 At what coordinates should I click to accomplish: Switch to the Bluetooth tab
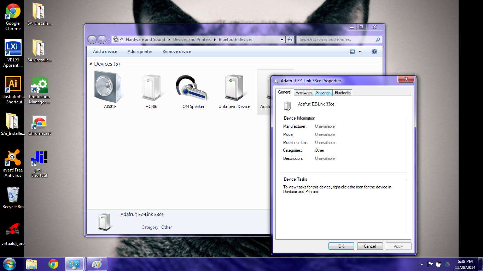pos(343,93)
